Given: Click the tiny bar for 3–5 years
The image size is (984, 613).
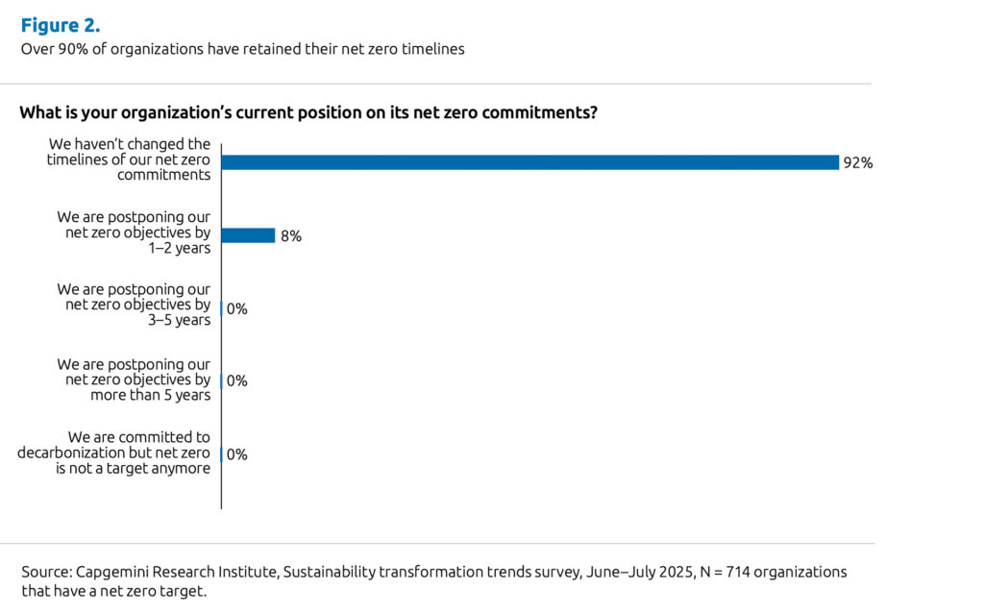Looking at the screenshot, I should (x=222, y=308).
